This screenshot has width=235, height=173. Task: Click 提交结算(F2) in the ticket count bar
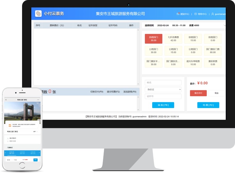coord(113,92)
